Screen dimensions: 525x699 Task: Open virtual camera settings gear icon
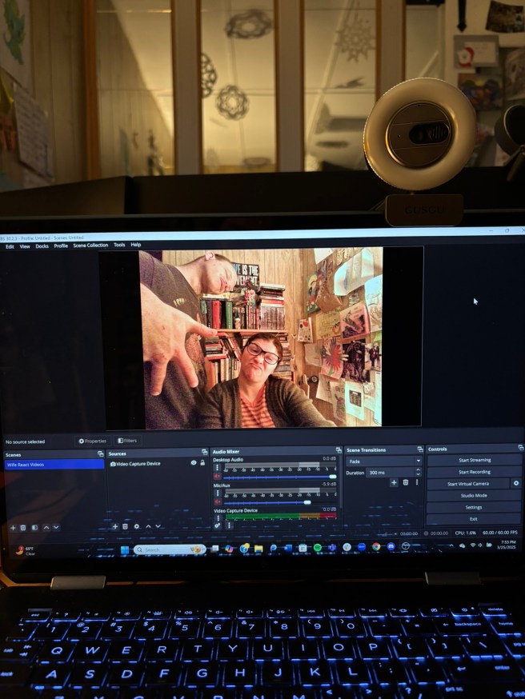515,484
